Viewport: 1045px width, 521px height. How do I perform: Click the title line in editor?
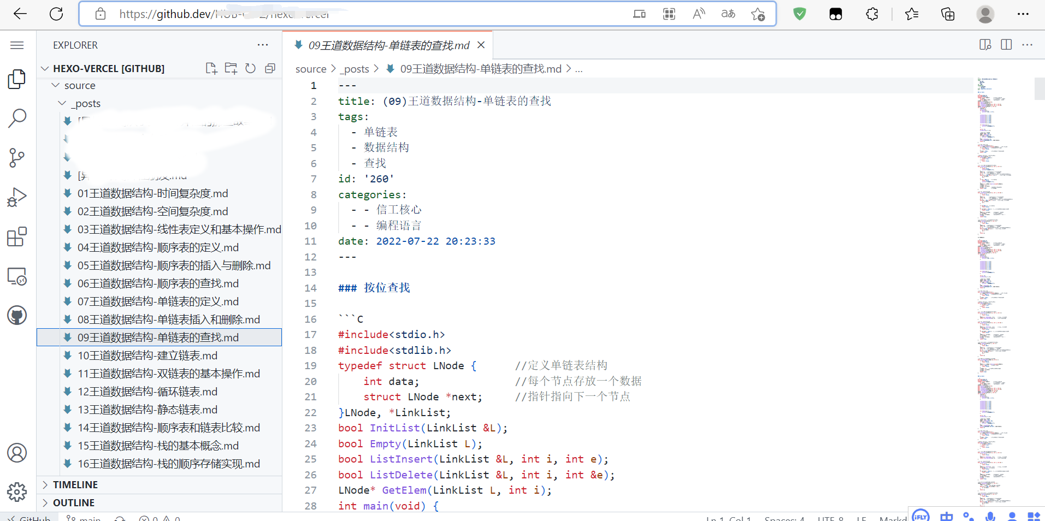coord(444,101)
